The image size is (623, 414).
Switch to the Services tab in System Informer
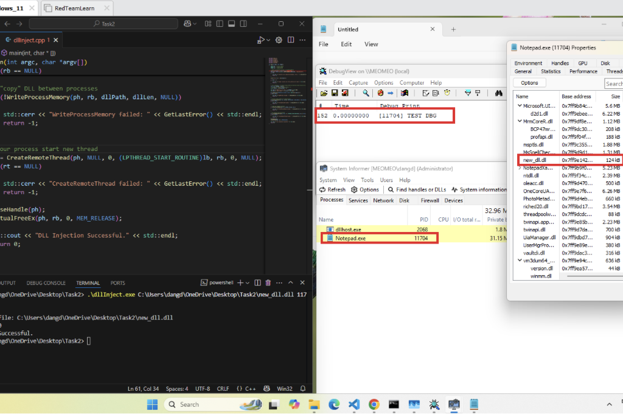(x=358, y=200)
